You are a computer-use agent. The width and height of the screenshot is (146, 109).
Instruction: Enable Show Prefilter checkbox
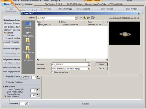click(x=124, y=9)
